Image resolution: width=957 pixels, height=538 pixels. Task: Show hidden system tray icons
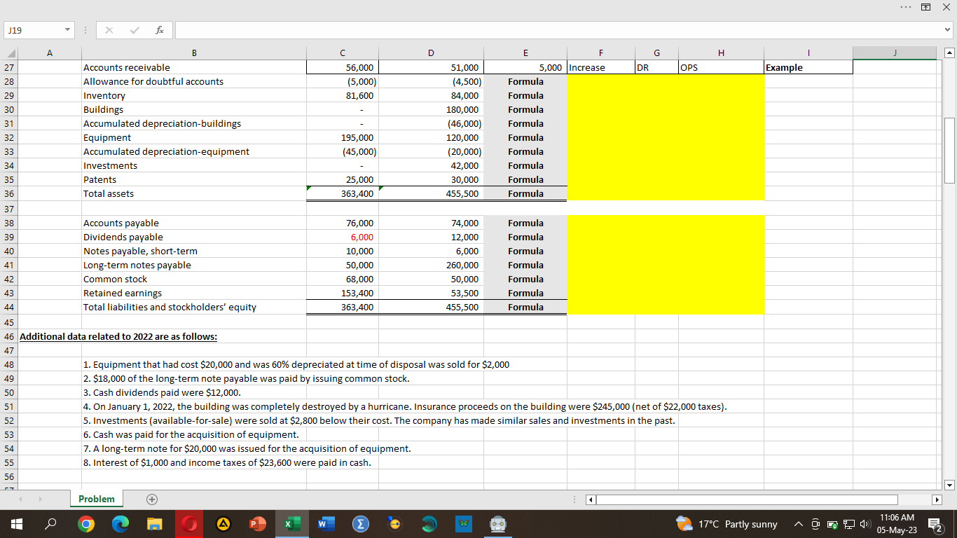click(x=799, y=524)
